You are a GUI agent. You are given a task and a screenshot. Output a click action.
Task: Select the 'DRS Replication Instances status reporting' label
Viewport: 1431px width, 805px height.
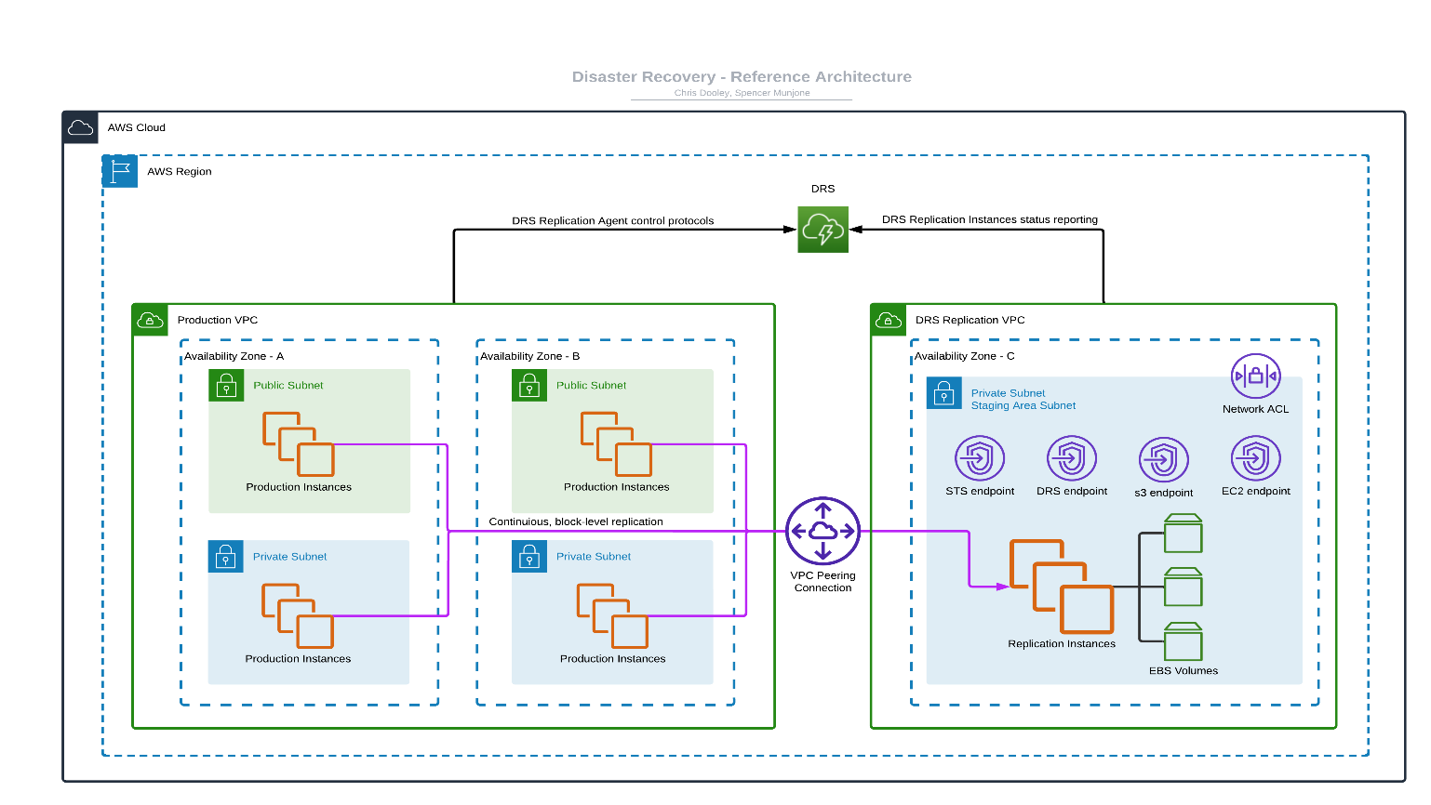point(990,220)
